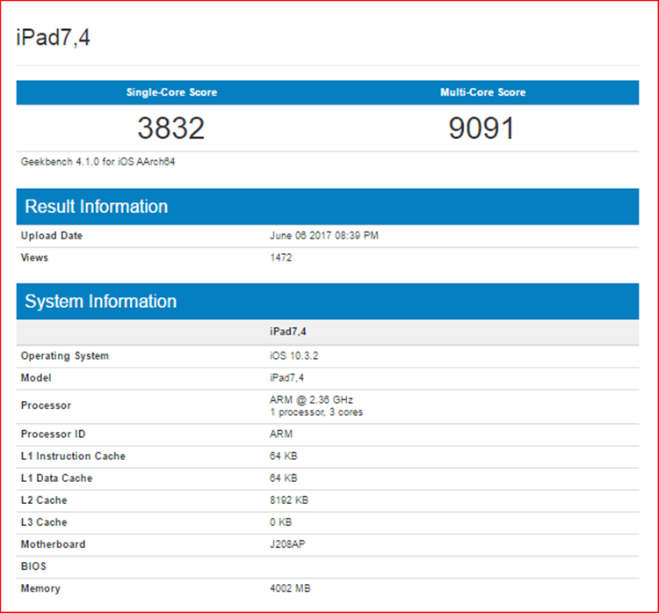659x613 pixels.
Task: Click the Upload Date label
Action: tap(52, 236)
